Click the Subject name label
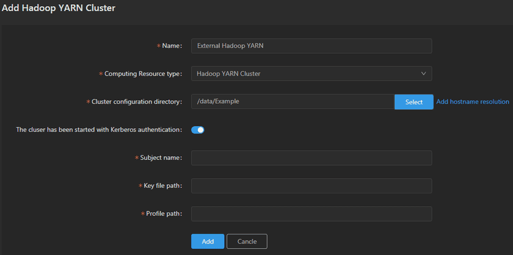The height and width of the screenshot is (255, 513). tap(161, 158)
